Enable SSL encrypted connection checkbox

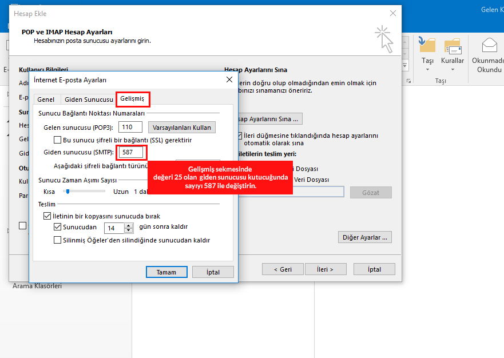57,140
